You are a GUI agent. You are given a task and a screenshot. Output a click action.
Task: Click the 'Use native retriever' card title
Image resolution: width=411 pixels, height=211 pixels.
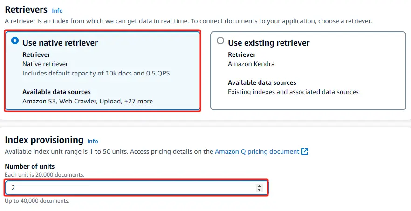point(60,43)
